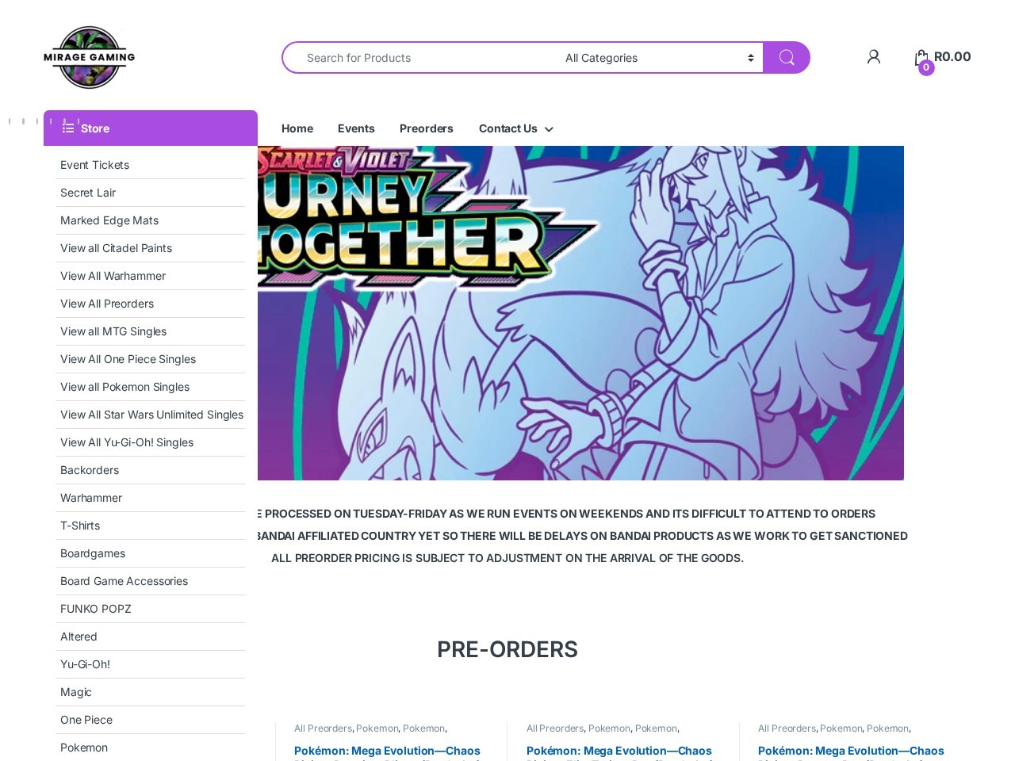
Task: Open first Pokémon Mega Evolution—Chaos product title
Action: tap(387, 751)
